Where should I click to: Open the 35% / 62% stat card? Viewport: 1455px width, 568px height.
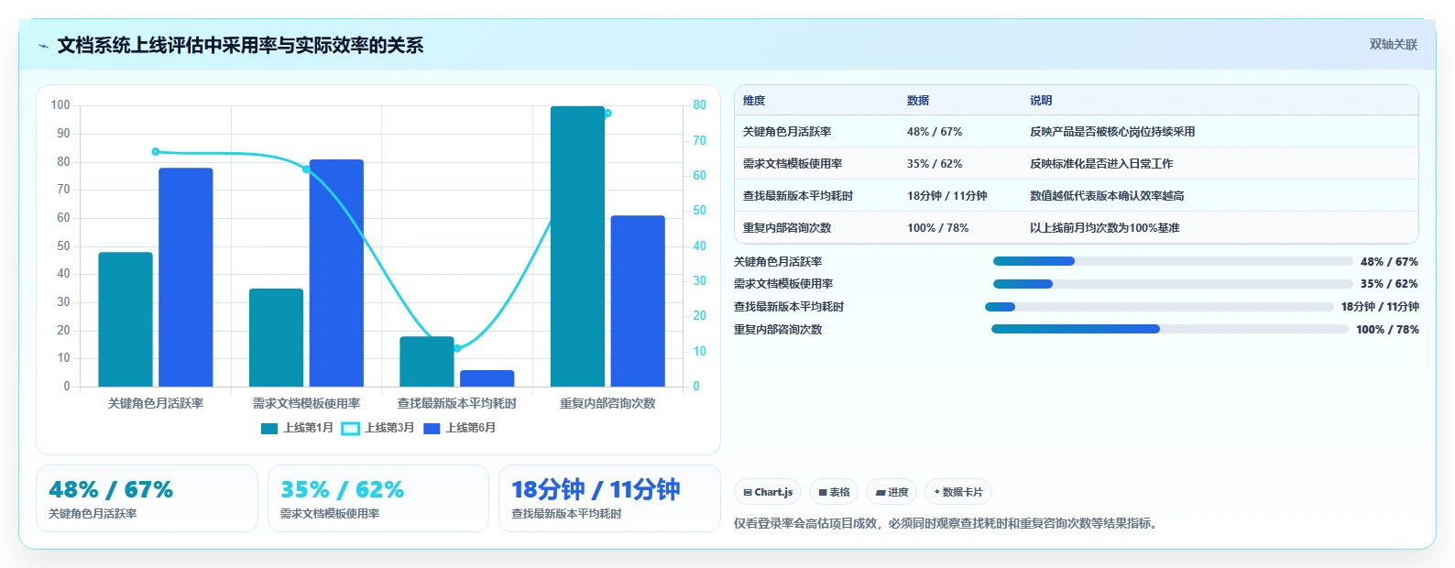378,498
